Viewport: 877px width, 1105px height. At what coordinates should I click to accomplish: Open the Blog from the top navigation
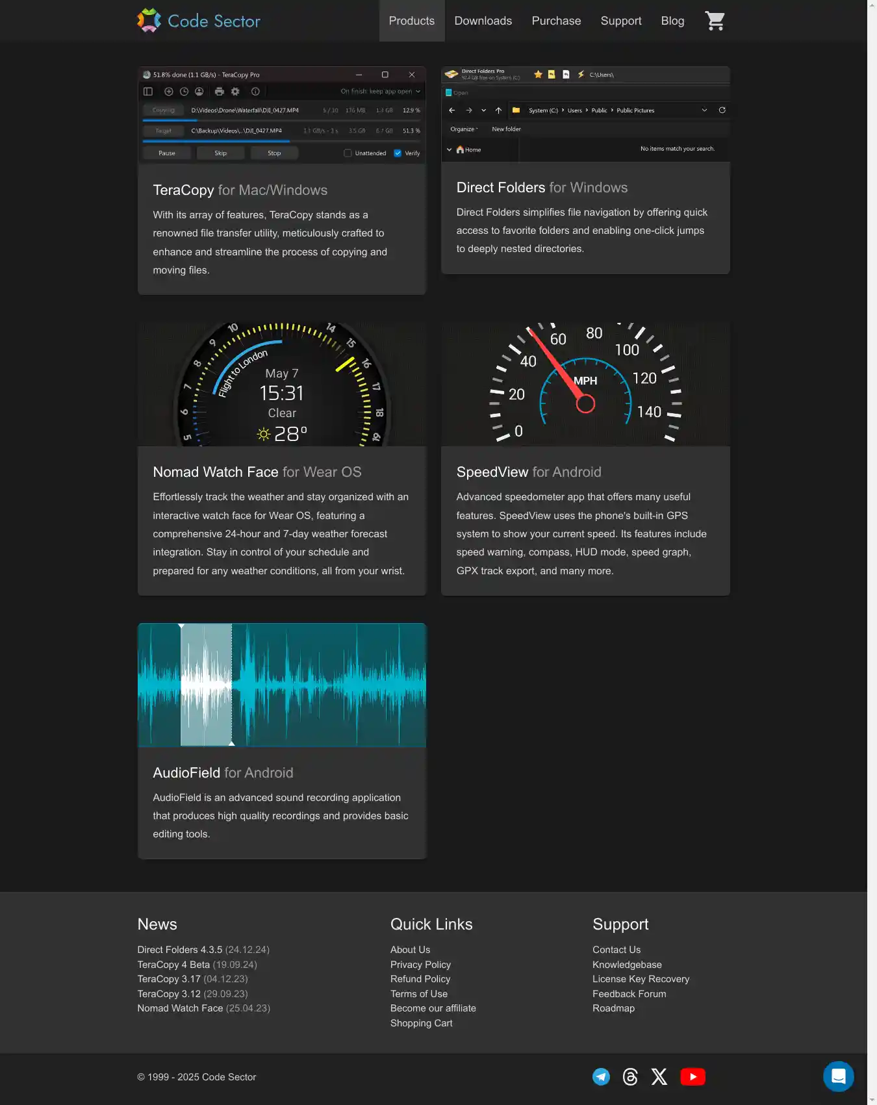pyautogui.click(x=672, y=21)
